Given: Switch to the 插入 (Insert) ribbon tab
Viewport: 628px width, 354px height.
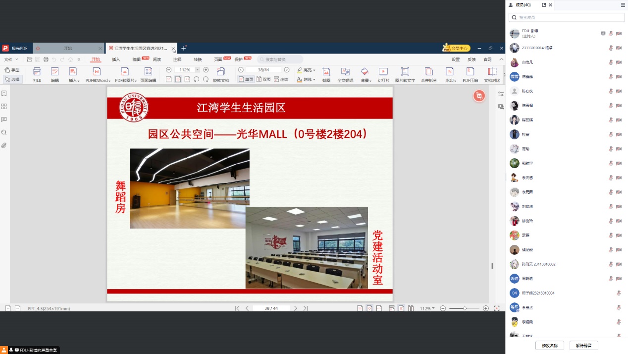Looking at the screenshot, I should click(x=116, y=59).
